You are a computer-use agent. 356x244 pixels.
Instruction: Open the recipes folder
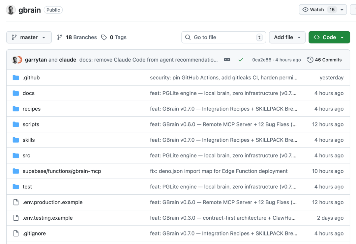tap(32, 109)
